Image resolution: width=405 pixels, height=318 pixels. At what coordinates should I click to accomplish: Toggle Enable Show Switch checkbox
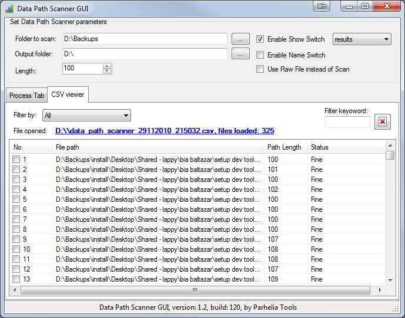pyautogui.click(x=260, y=39)
